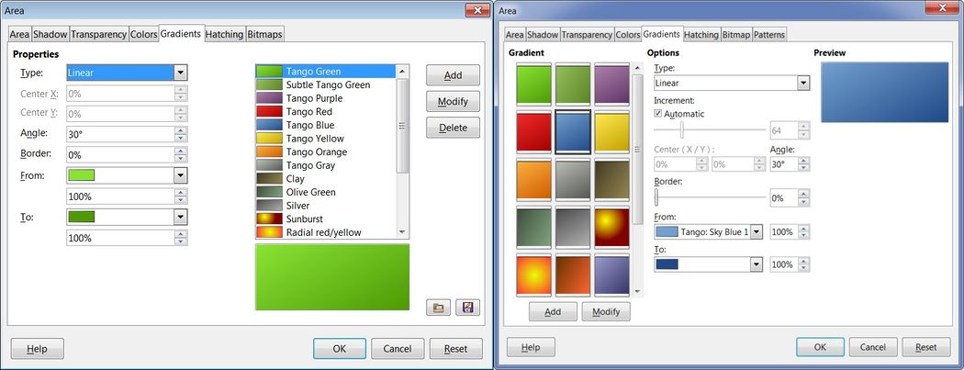Toggle the Automatic increment checkbox
Image resolution: width=964 pixels, height=370 pixels.
coord(658,114)
